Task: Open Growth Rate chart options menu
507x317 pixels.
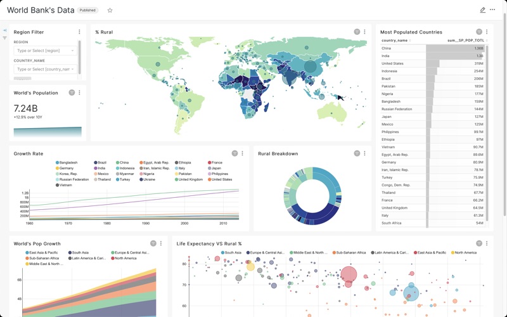Action: 243,153
